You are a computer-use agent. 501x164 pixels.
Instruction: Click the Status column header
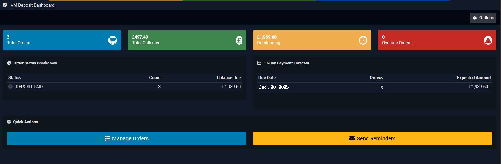[x=14, y=77]
